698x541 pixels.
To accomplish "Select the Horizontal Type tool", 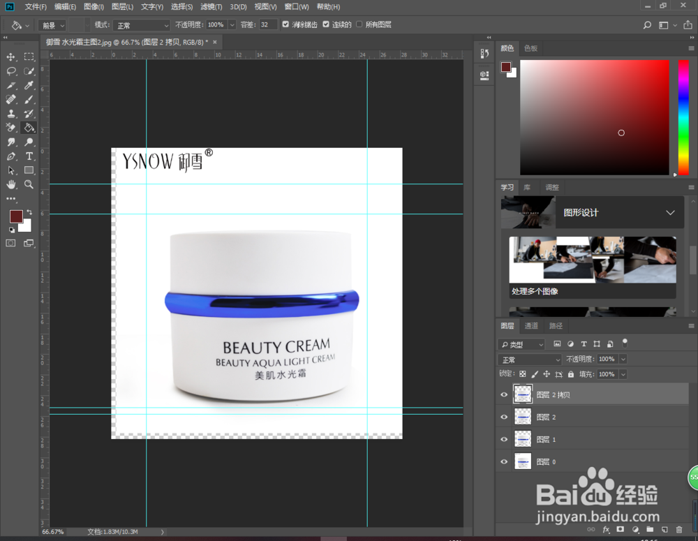I will [x=29, y=156].
